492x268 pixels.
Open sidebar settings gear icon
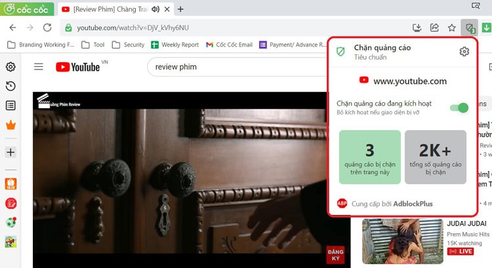(x=10, y=67)
